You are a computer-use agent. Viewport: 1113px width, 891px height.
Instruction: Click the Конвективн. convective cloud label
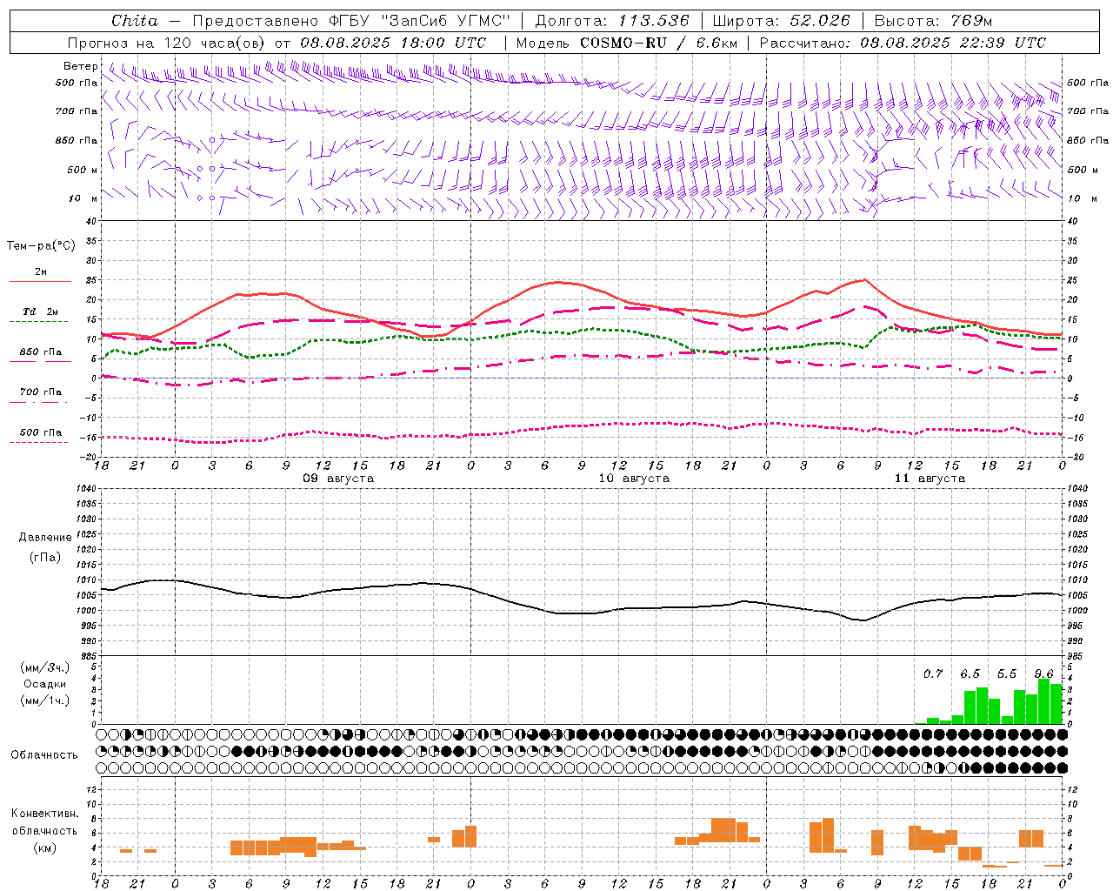45,814
